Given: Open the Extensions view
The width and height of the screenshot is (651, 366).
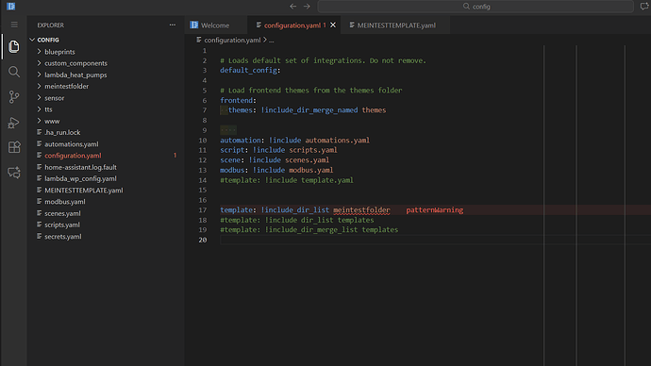Looking at the screenshot, I should 14,147.
